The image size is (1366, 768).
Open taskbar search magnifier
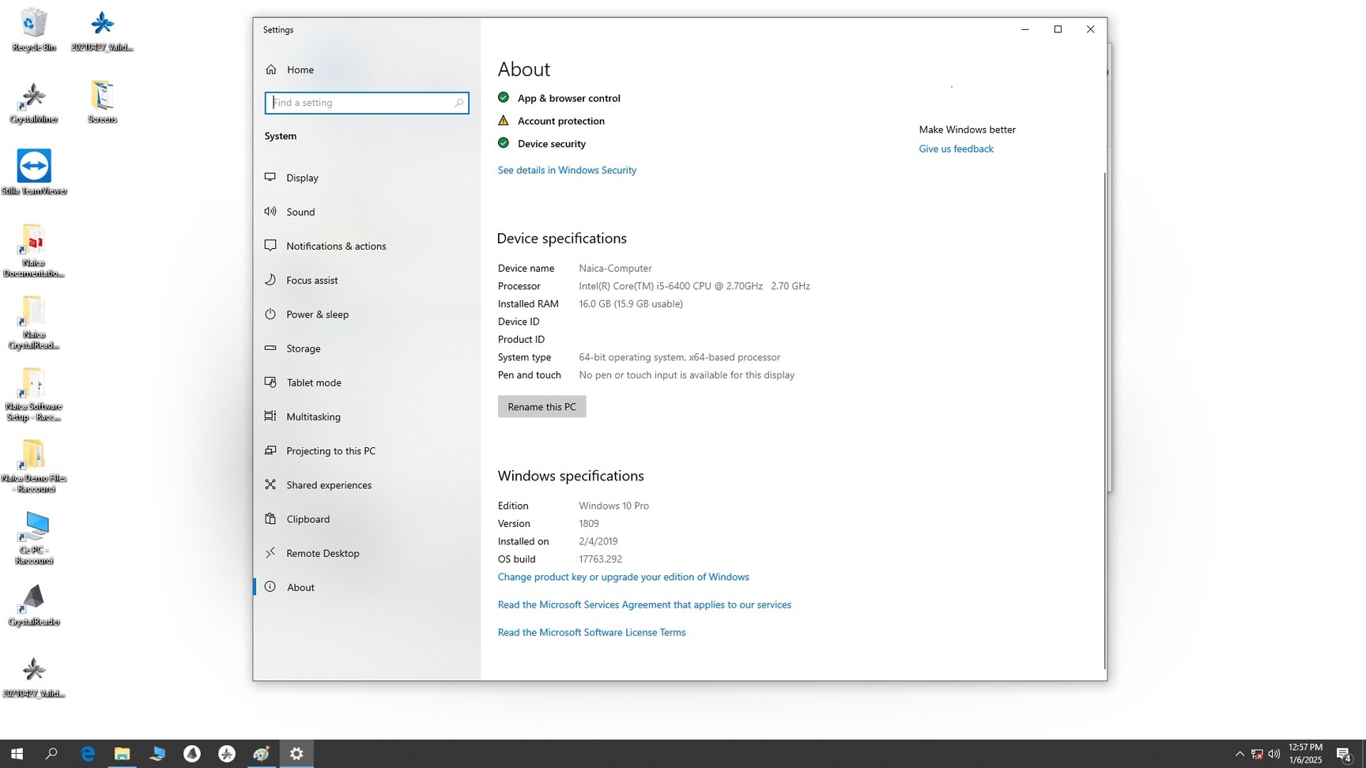(51, 754)
